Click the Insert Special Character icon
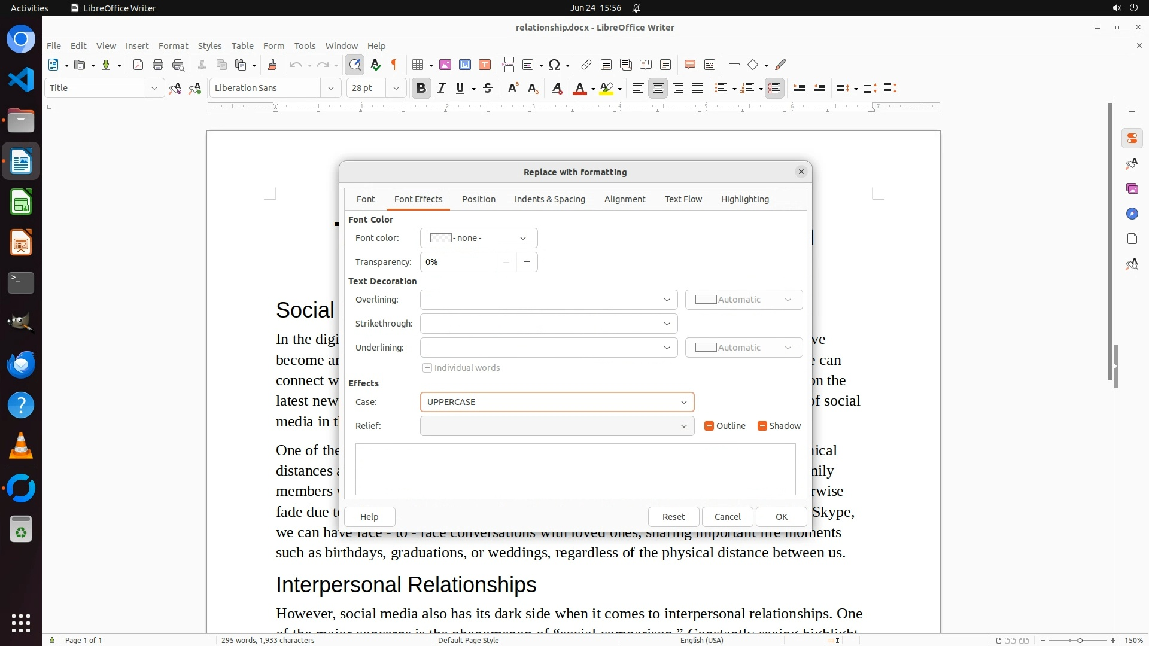 pos(554,65)
